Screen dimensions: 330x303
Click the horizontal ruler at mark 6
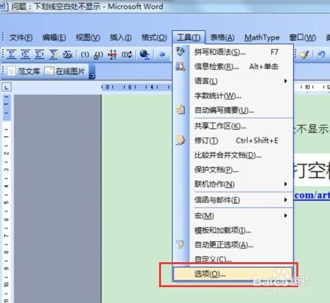[130, 87]
